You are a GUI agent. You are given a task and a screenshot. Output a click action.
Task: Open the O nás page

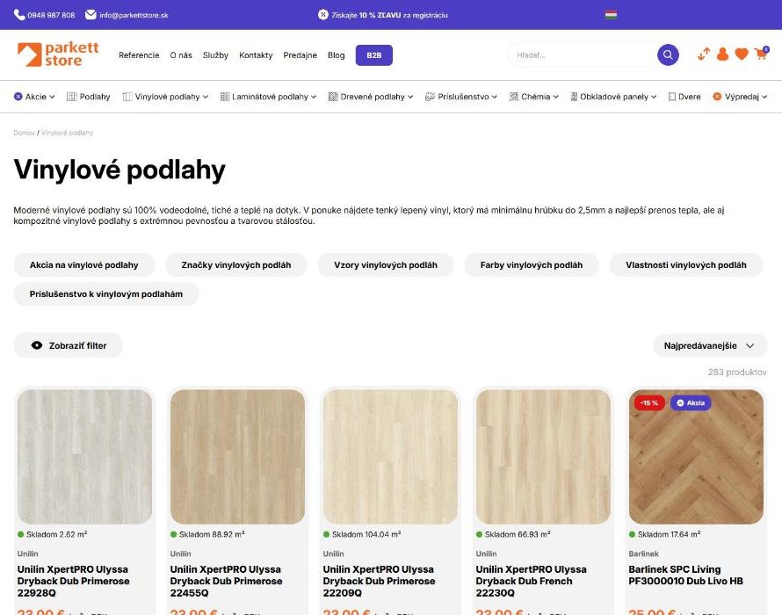tap(181, 54)
